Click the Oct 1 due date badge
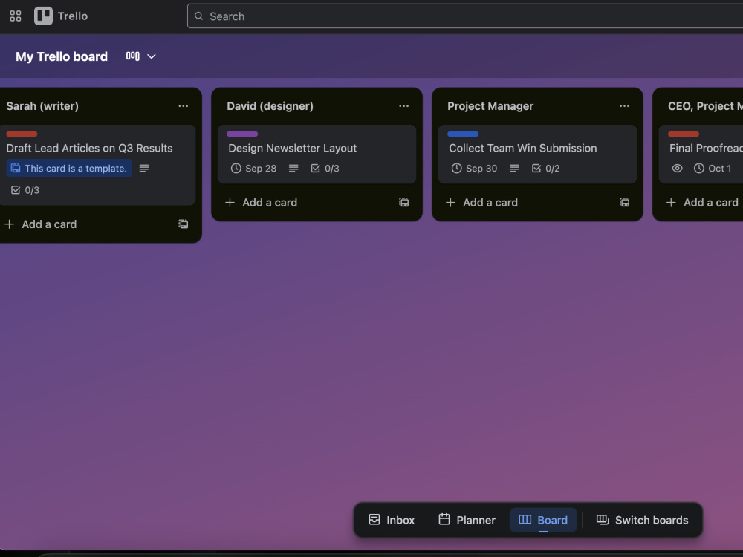The image size is (743, 557). click(x=713, y=168)
